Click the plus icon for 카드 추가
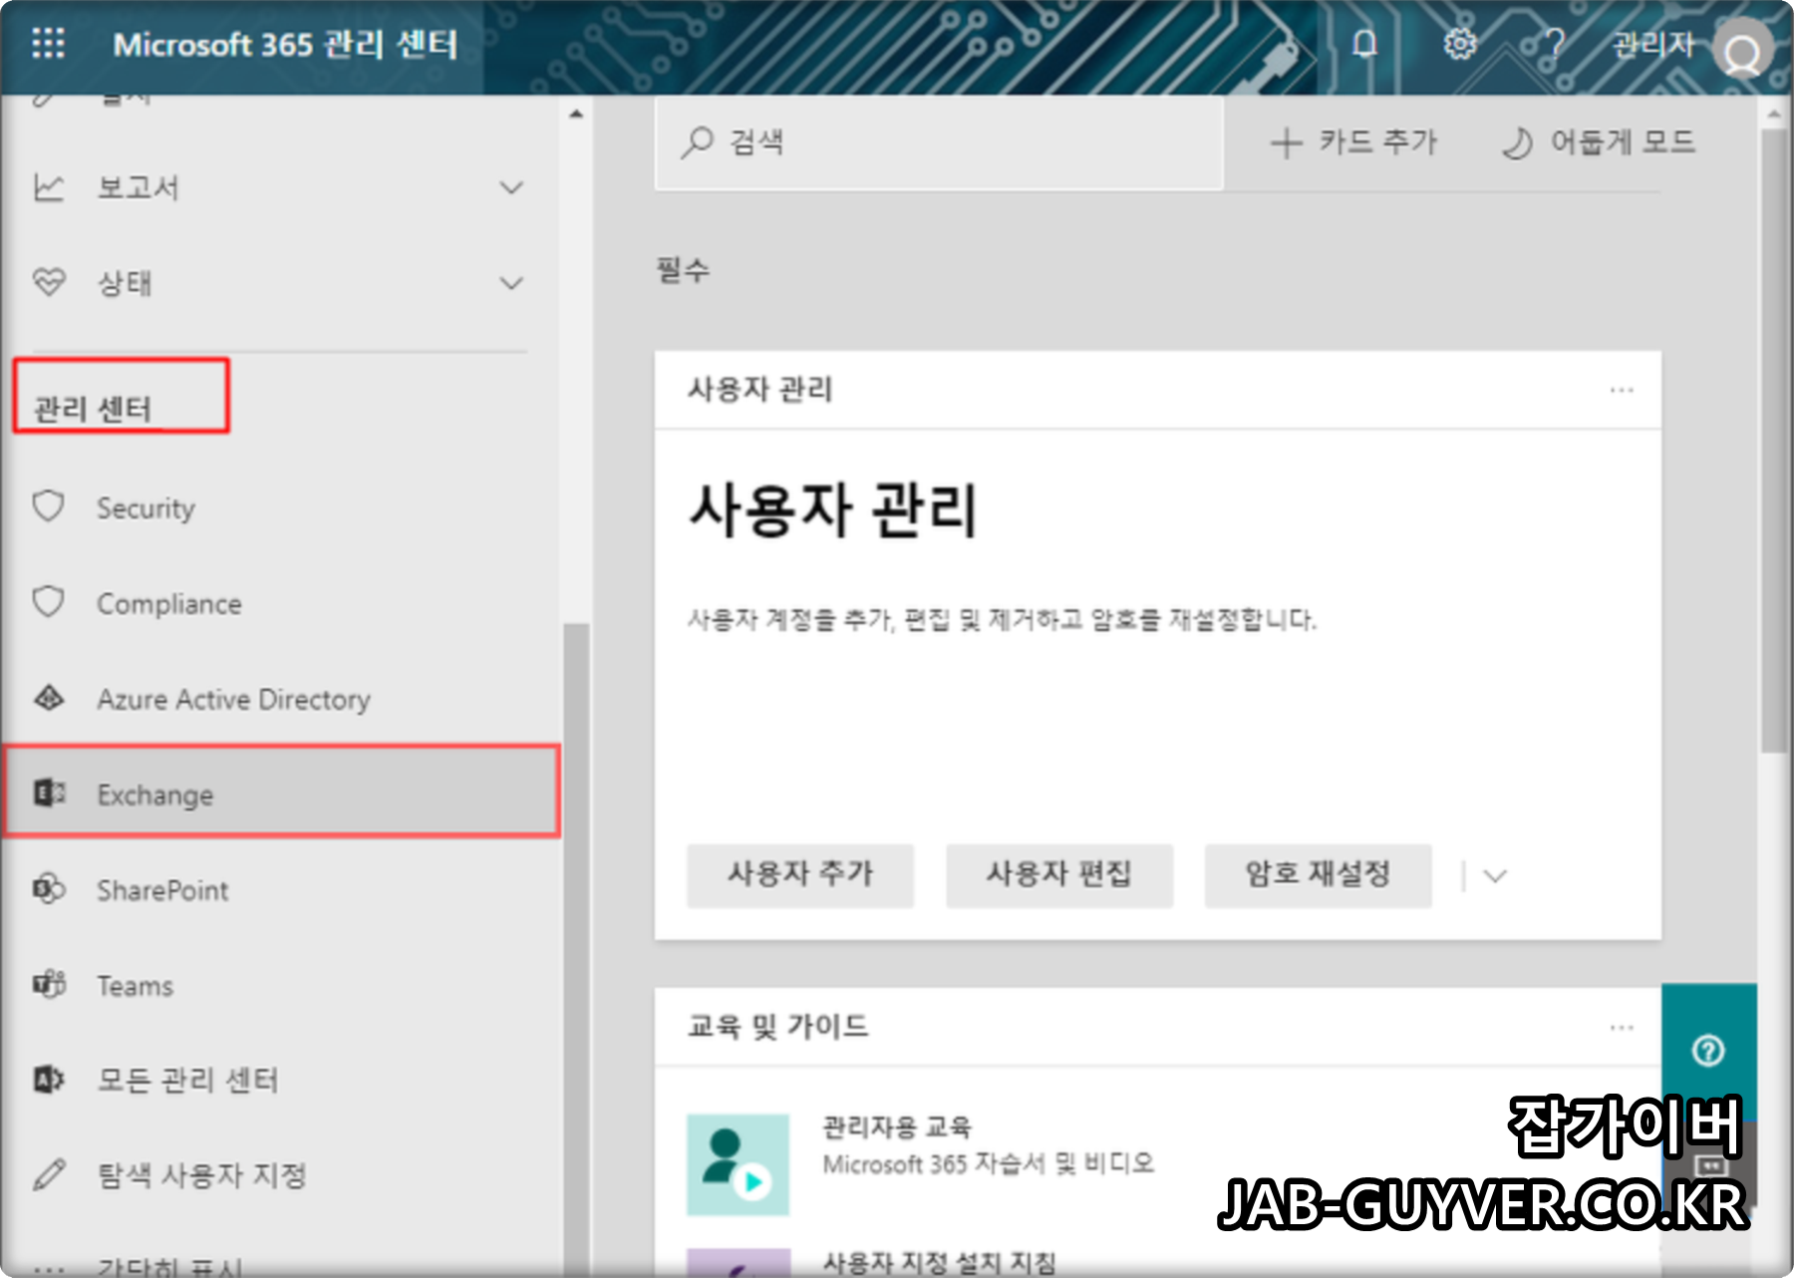Viewport: 1794px width, 1278px height. pyautogui.click(x=1286, y=143)
